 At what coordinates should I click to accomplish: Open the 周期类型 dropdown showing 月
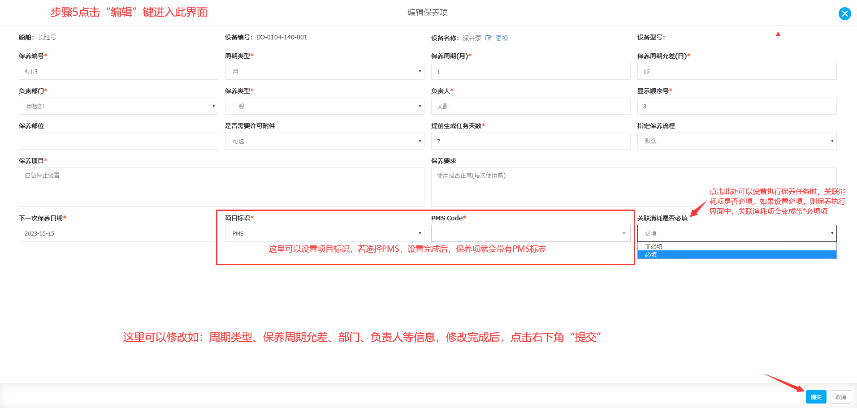point(325,71)
